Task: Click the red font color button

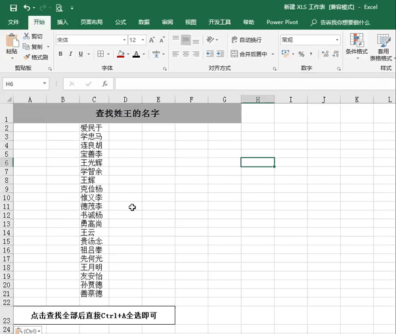Action: [x=136, y=54]
